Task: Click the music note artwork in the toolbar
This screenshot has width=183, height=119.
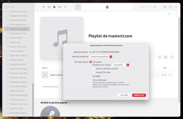Action: click(78, 7)
